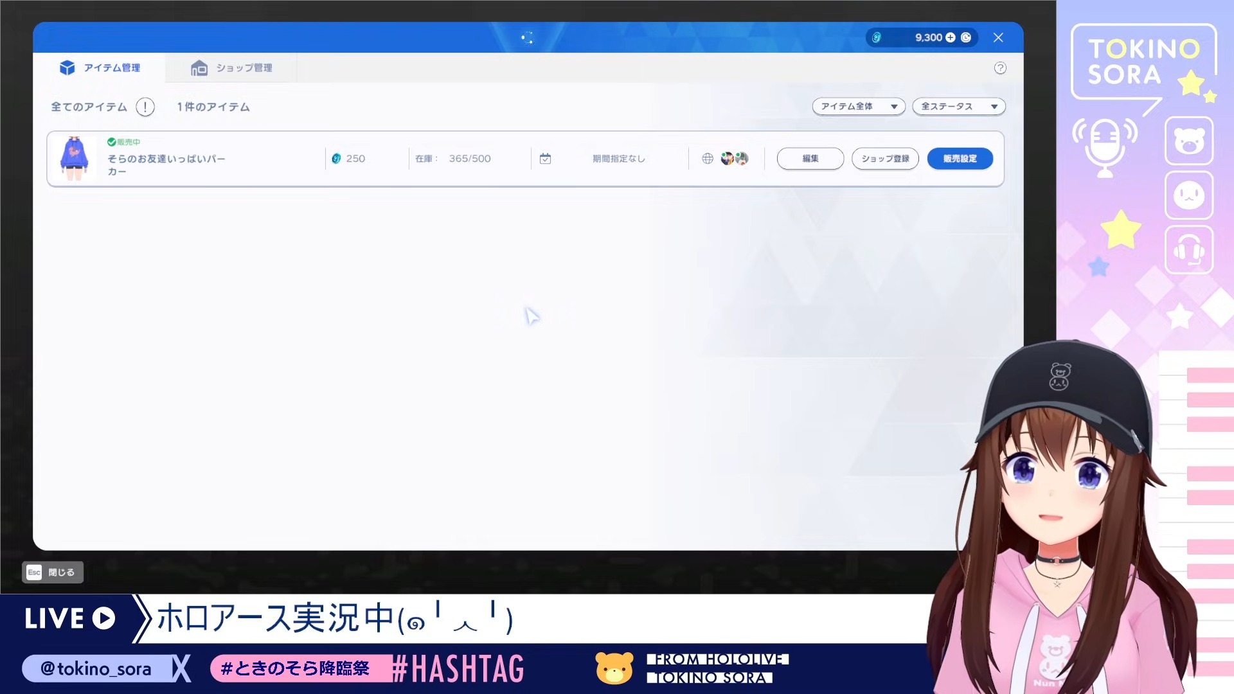Click the LIVE play icon
1234x694 pixels.
pyautogui.click(x=103, y=618)
